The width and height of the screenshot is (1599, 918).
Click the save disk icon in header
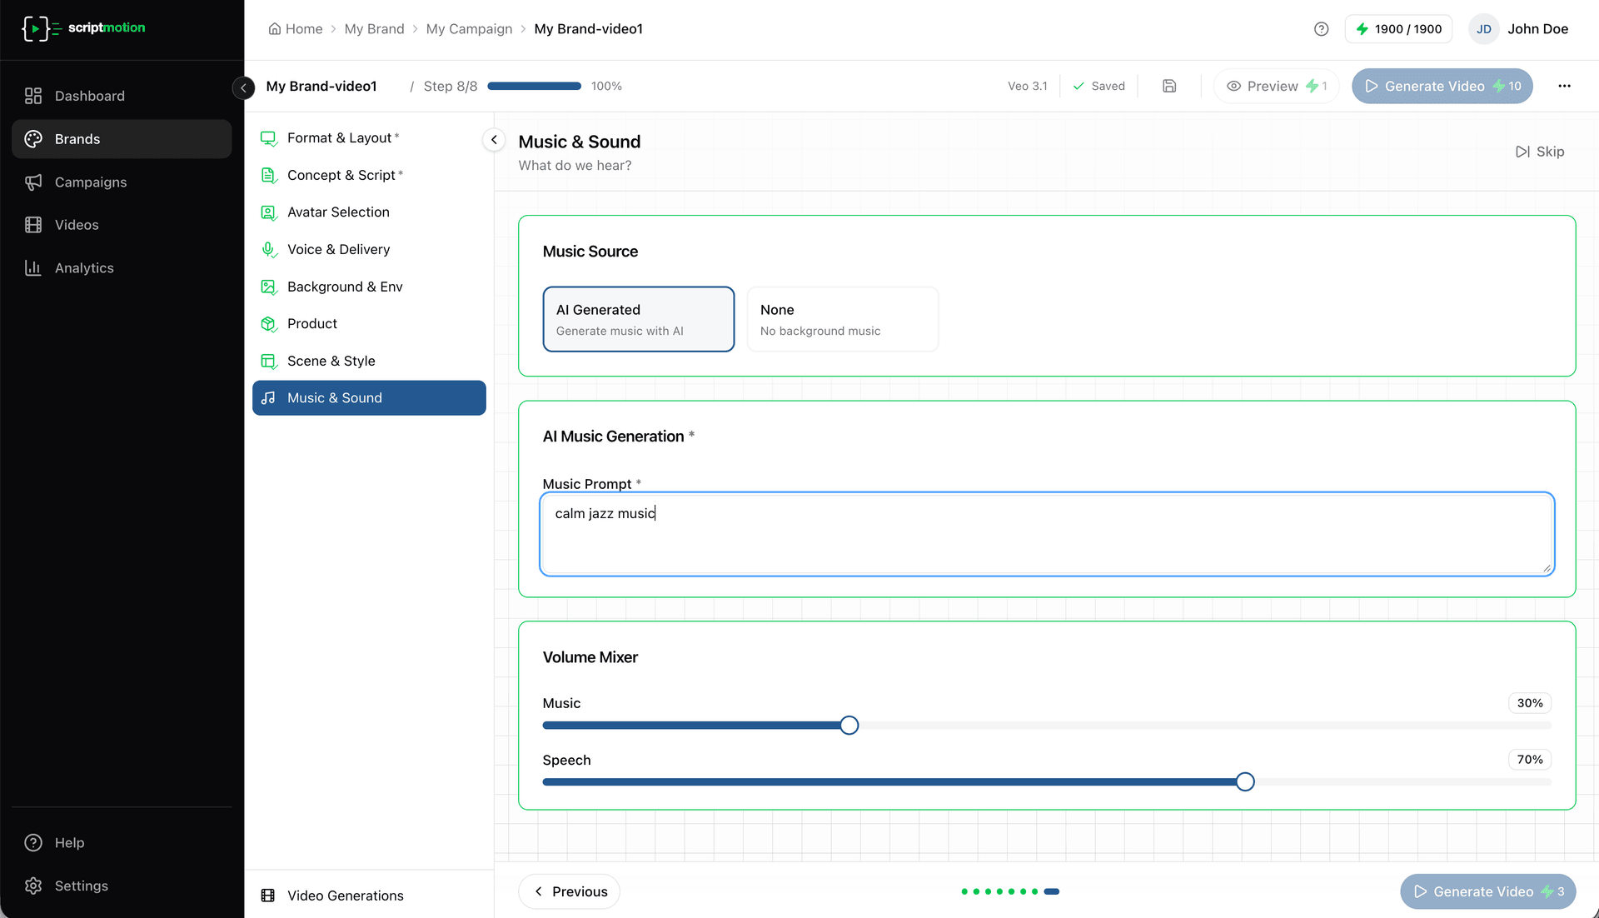[1169, 86]
